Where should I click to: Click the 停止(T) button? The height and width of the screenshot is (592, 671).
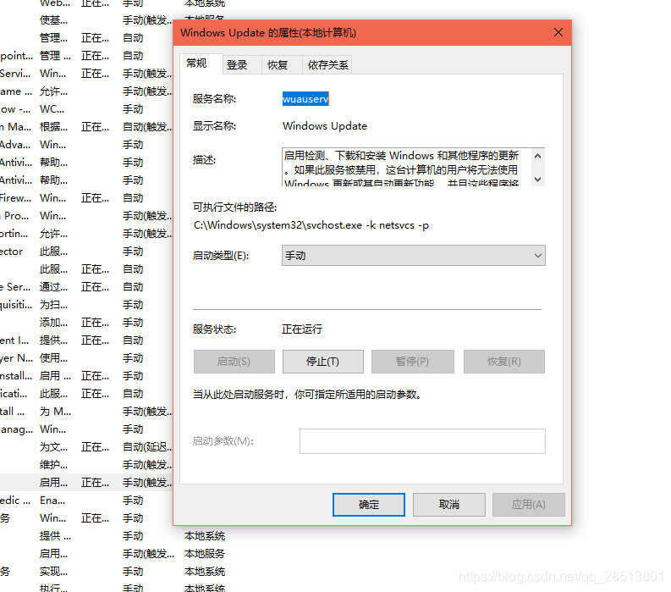[x=323, y=362]
